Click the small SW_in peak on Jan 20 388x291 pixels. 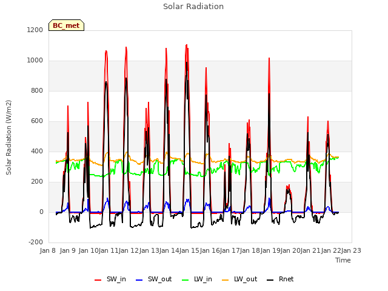pyautogui.click(x=289, y=185)
